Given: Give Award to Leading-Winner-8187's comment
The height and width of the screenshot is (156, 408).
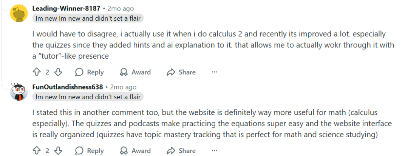Looking at the screenshot, I should coord(135,72).
